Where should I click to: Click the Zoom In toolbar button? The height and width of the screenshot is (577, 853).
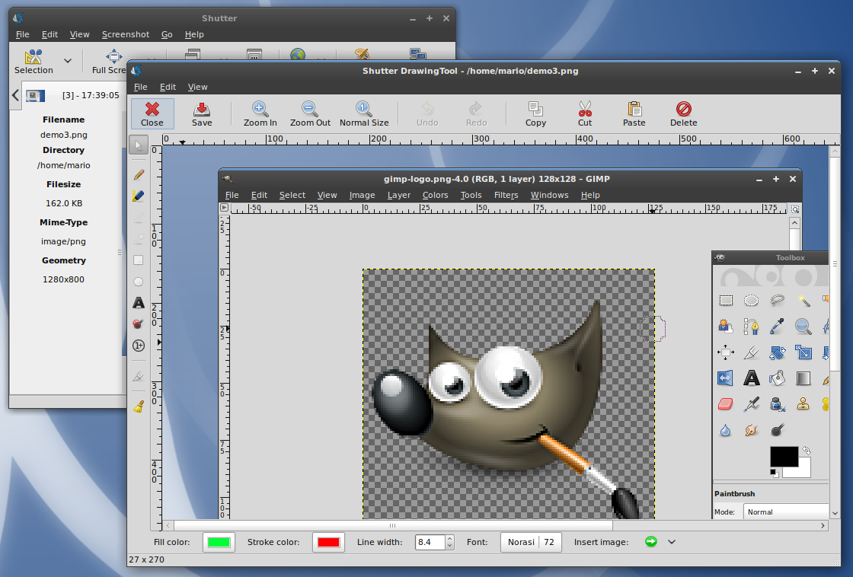260,114
